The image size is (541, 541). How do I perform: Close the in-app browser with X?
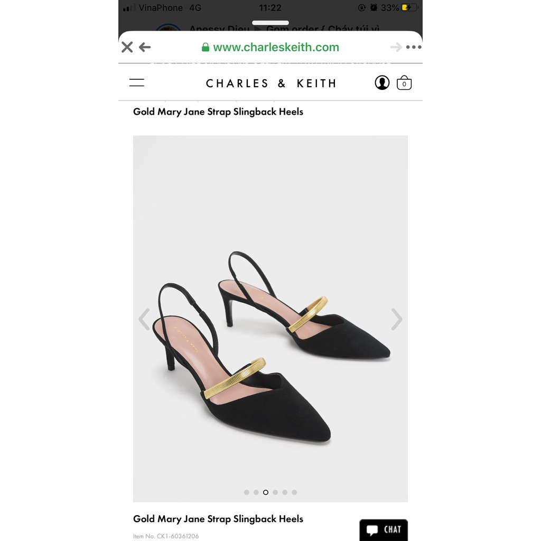[127, 48]
